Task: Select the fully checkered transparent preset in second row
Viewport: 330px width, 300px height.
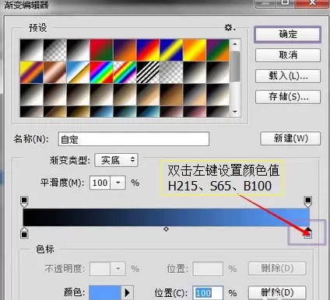Action: pos(171,72)
